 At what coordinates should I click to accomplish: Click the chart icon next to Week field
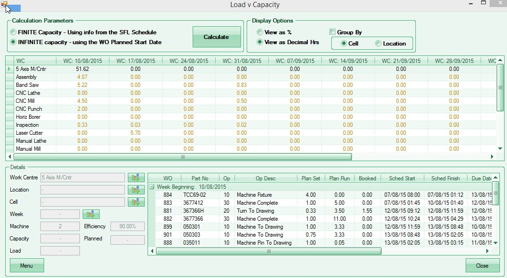[91, 214]
